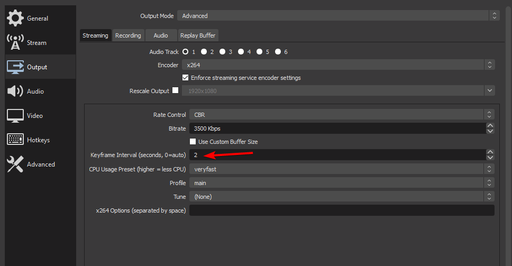The image size is (512, 266).
Task: Open the Rescale Output resolution dropdown
Action: click(x=339, y=91)
